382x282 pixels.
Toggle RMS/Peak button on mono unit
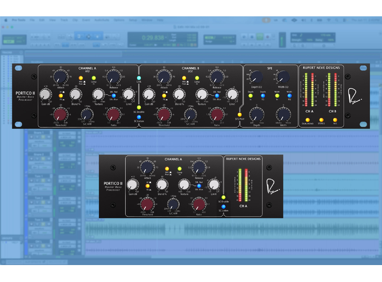[167, 169]
